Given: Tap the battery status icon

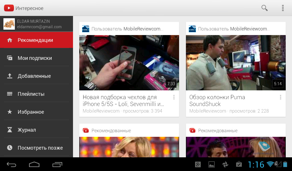Looking at the screenshot, I should point(285,164).
